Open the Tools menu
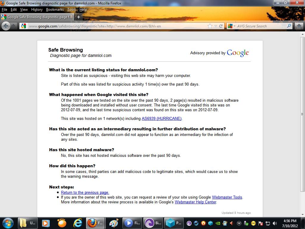Viewport: 305px width, 229px height. pos(71,10)
